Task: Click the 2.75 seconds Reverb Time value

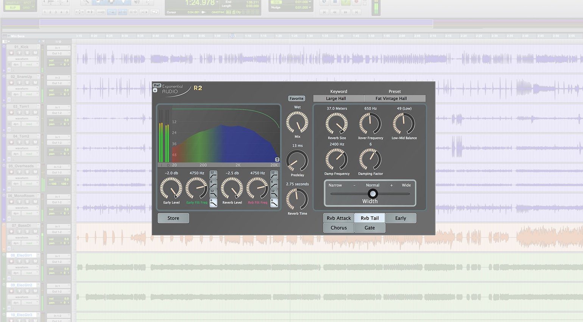Action: [297, 184]
